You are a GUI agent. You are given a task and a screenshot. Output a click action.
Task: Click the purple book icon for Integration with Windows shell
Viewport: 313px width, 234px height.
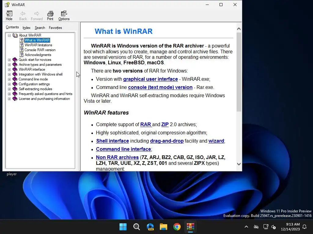[15, 74]
